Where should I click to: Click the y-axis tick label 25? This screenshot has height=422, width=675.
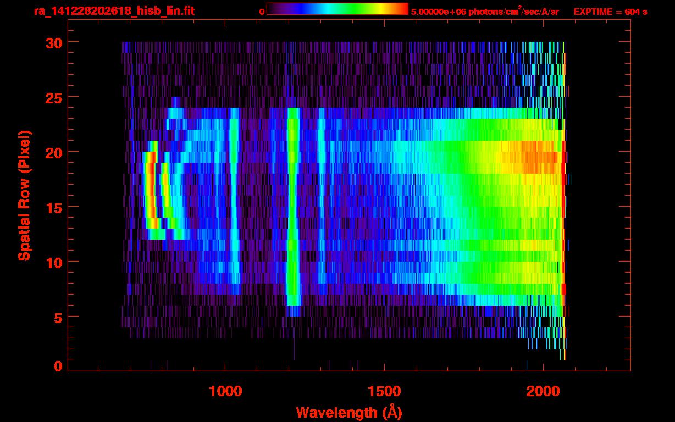click(53, 97)
